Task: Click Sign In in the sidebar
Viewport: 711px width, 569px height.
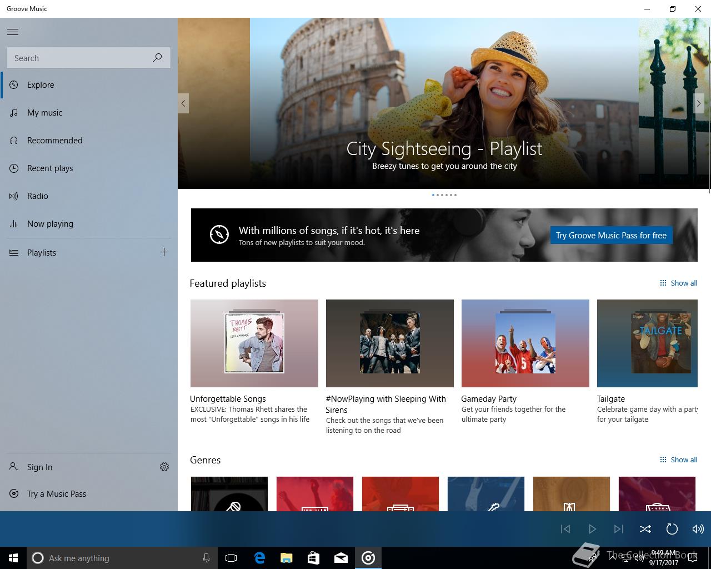Action: pos(75,467)
